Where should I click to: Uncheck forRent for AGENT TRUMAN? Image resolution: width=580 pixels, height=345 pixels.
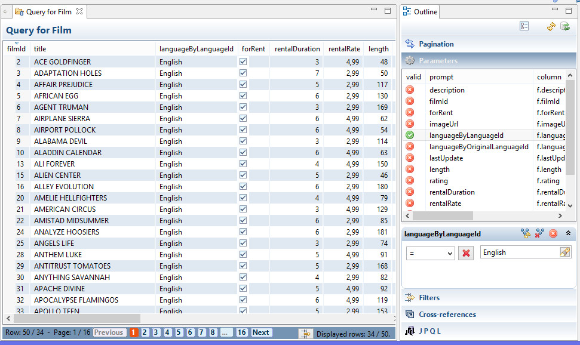coord(243,107)
